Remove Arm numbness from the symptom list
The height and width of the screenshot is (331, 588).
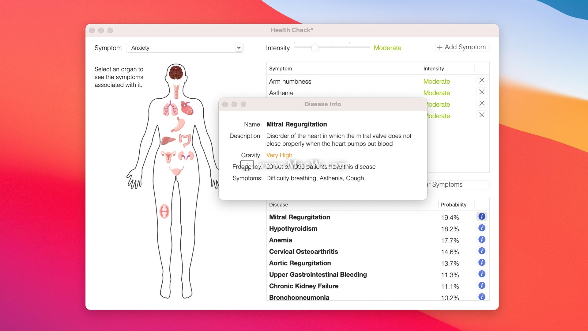(x=482, y=80)
